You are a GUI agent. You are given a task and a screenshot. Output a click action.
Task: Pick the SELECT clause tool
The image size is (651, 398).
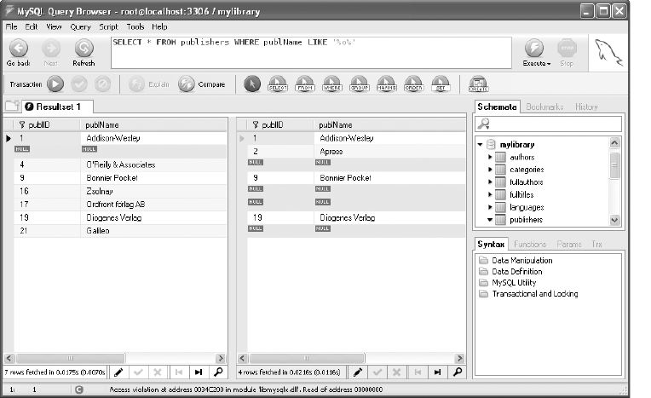tap(278, 84)
